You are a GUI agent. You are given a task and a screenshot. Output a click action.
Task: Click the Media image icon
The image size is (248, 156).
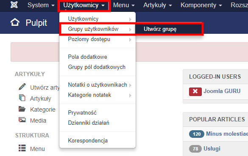point(22,120)
